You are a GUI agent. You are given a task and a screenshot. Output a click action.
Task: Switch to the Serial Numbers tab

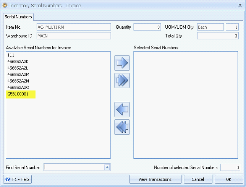pyautogui.click(x=18, y=17)
